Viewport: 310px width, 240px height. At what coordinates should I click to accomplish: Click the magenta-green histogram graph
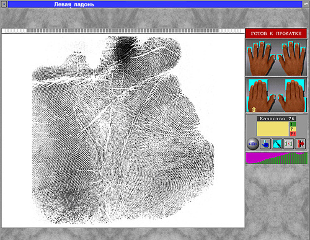pos(277,158)
